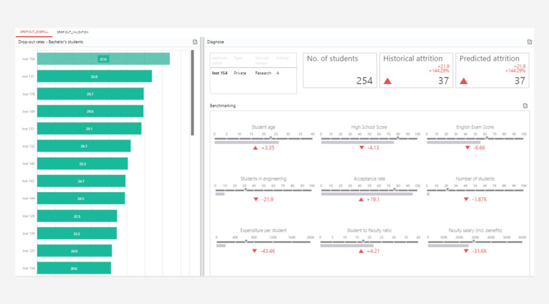This screenshot has width=549, height=304.
Task: Click the red up arrow under Student to Faculty ratio
Action: [362, 252]
